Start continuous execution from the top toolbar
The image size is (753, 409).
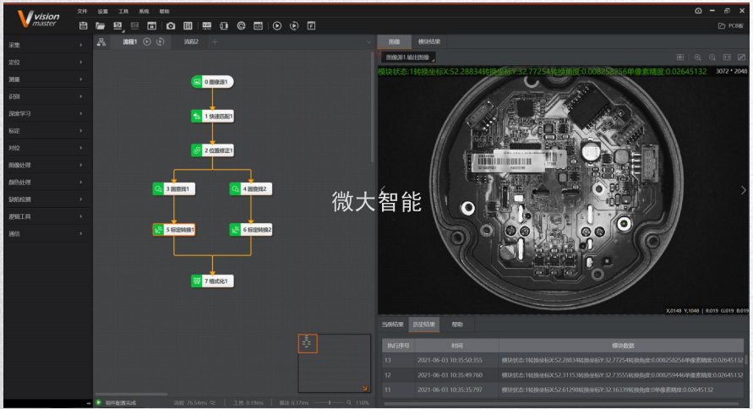294,26
